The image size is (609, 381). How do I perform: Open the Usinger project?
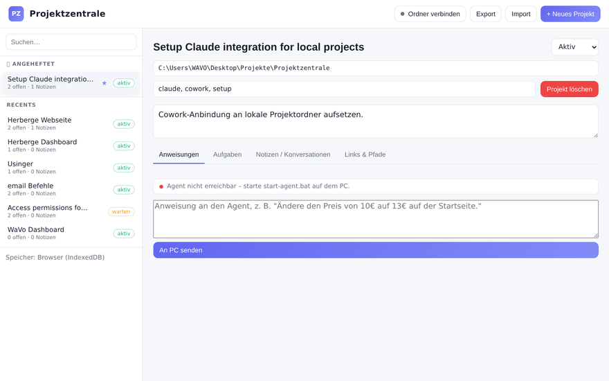[71, 168]
